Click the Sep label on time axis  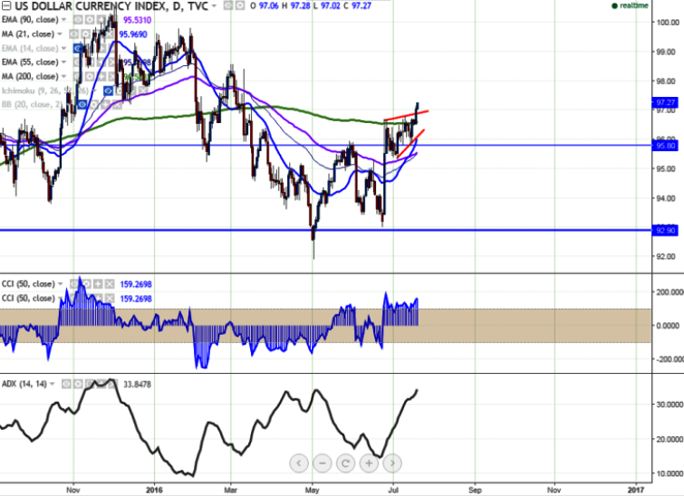tap(475, 490)
